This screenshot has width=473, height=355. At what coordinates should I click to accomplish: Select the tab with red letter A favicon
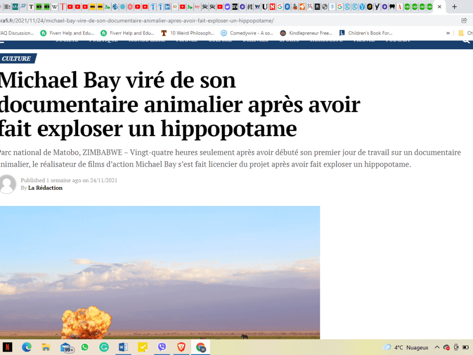[399, 7]
